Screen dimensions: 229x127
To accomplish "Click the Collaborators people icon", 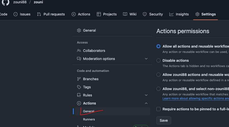I will [x=79, y=51].
